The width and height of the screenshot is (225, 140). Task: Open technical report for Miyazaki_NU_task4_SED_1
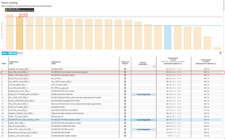click(x=125, y=69)
